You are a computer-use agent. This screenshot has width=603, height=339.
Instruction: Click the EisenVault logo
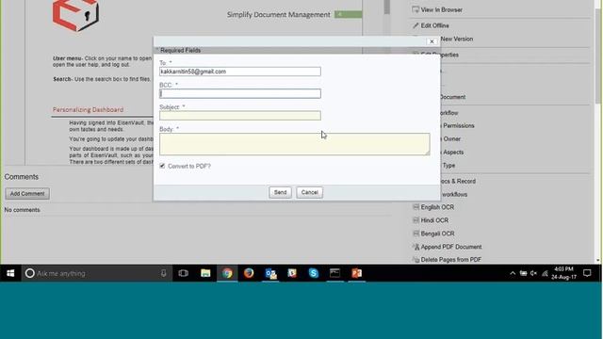coord(75,15)
